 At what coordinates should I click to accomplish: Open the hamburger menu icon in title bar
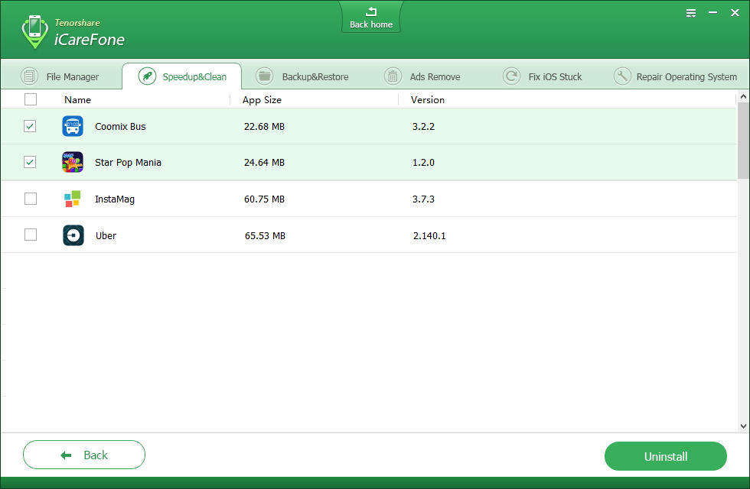pos(691,13)
